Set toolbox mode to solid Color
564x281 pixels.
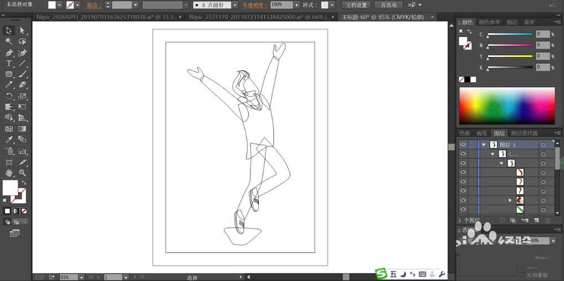tap(7, 211)
